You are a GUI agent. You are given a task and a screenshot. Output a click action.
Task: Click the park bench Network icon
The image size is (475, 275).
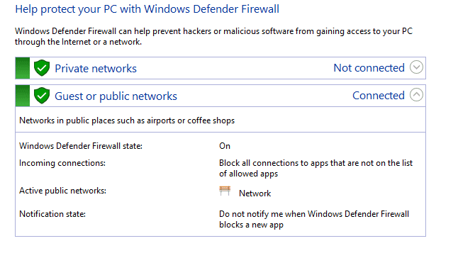pyautogui.click(x=225, y=191)
